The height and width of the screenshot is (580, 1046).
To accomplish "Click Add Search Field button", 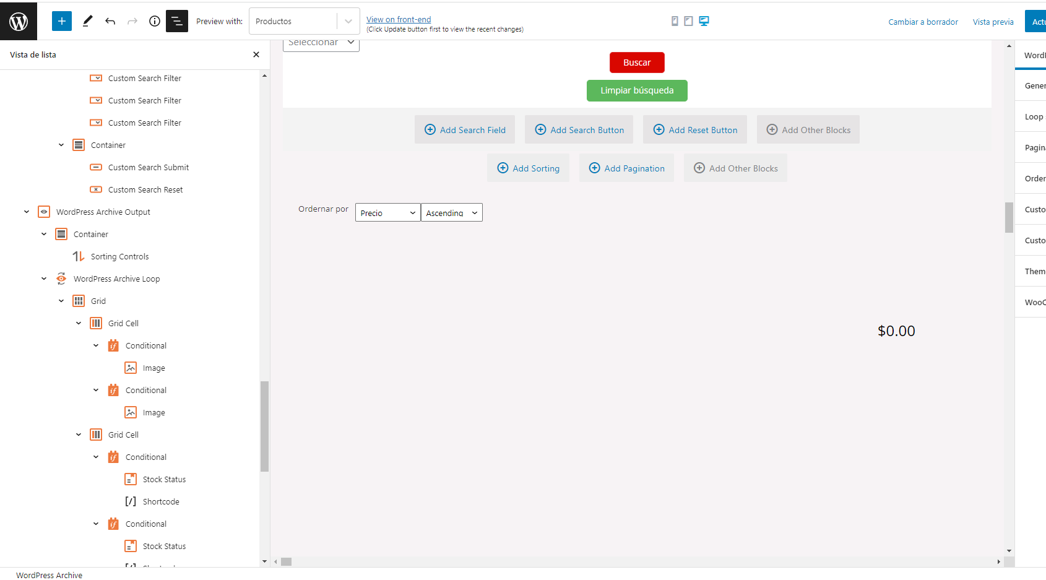I will pos(465,129).
